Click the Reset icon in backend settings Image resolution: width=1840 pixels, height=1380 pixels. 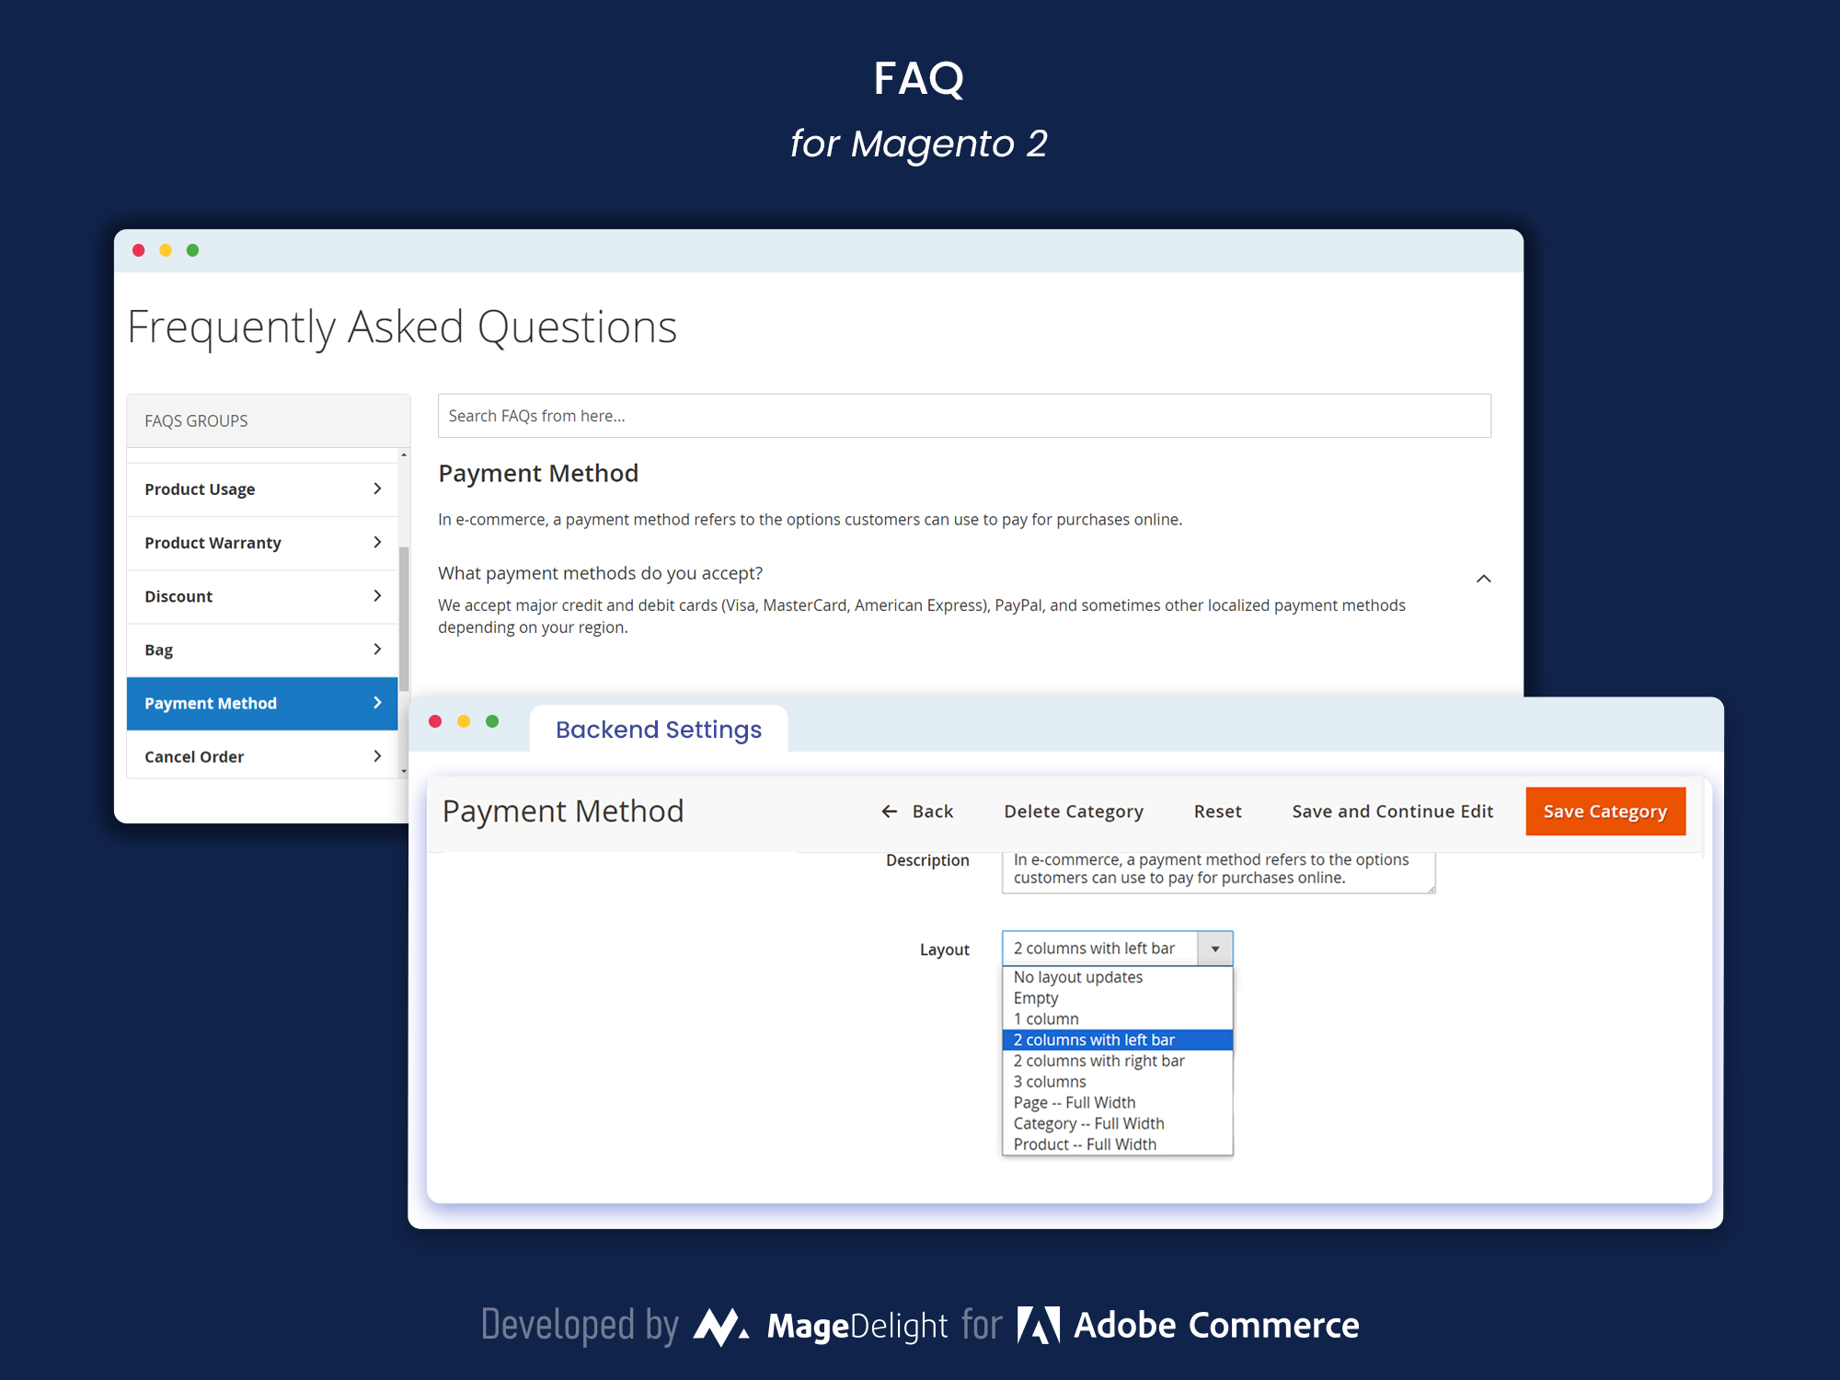pyautogui.click(x=1217, y=811)
